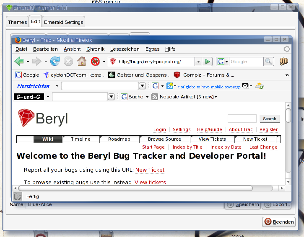This screenshot has width=304, height=237.
Task: Open the Datei menu
Action: [x=21, y=49]
